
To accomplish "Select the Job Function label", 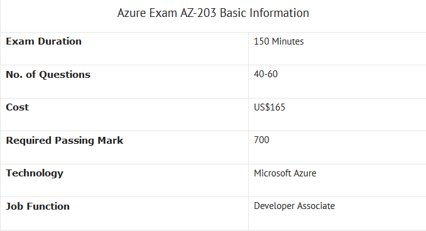I will 38,207.
